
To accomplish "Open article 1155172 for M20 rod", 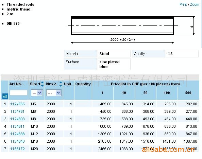I will [x=17, y=149].
